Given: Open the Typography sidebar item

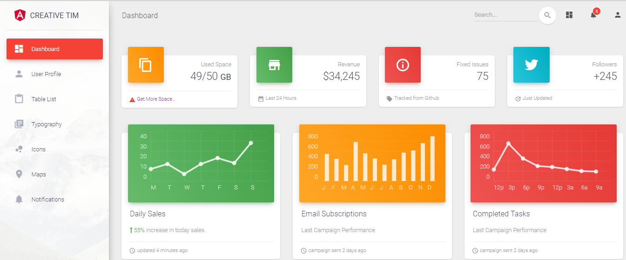Looking at the screenshot, I should click(x=54, y=124).
